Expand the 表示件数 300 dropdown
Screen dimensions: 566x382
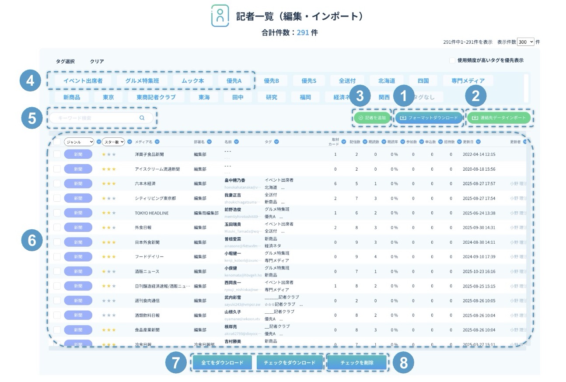click(x=525, y=42)
